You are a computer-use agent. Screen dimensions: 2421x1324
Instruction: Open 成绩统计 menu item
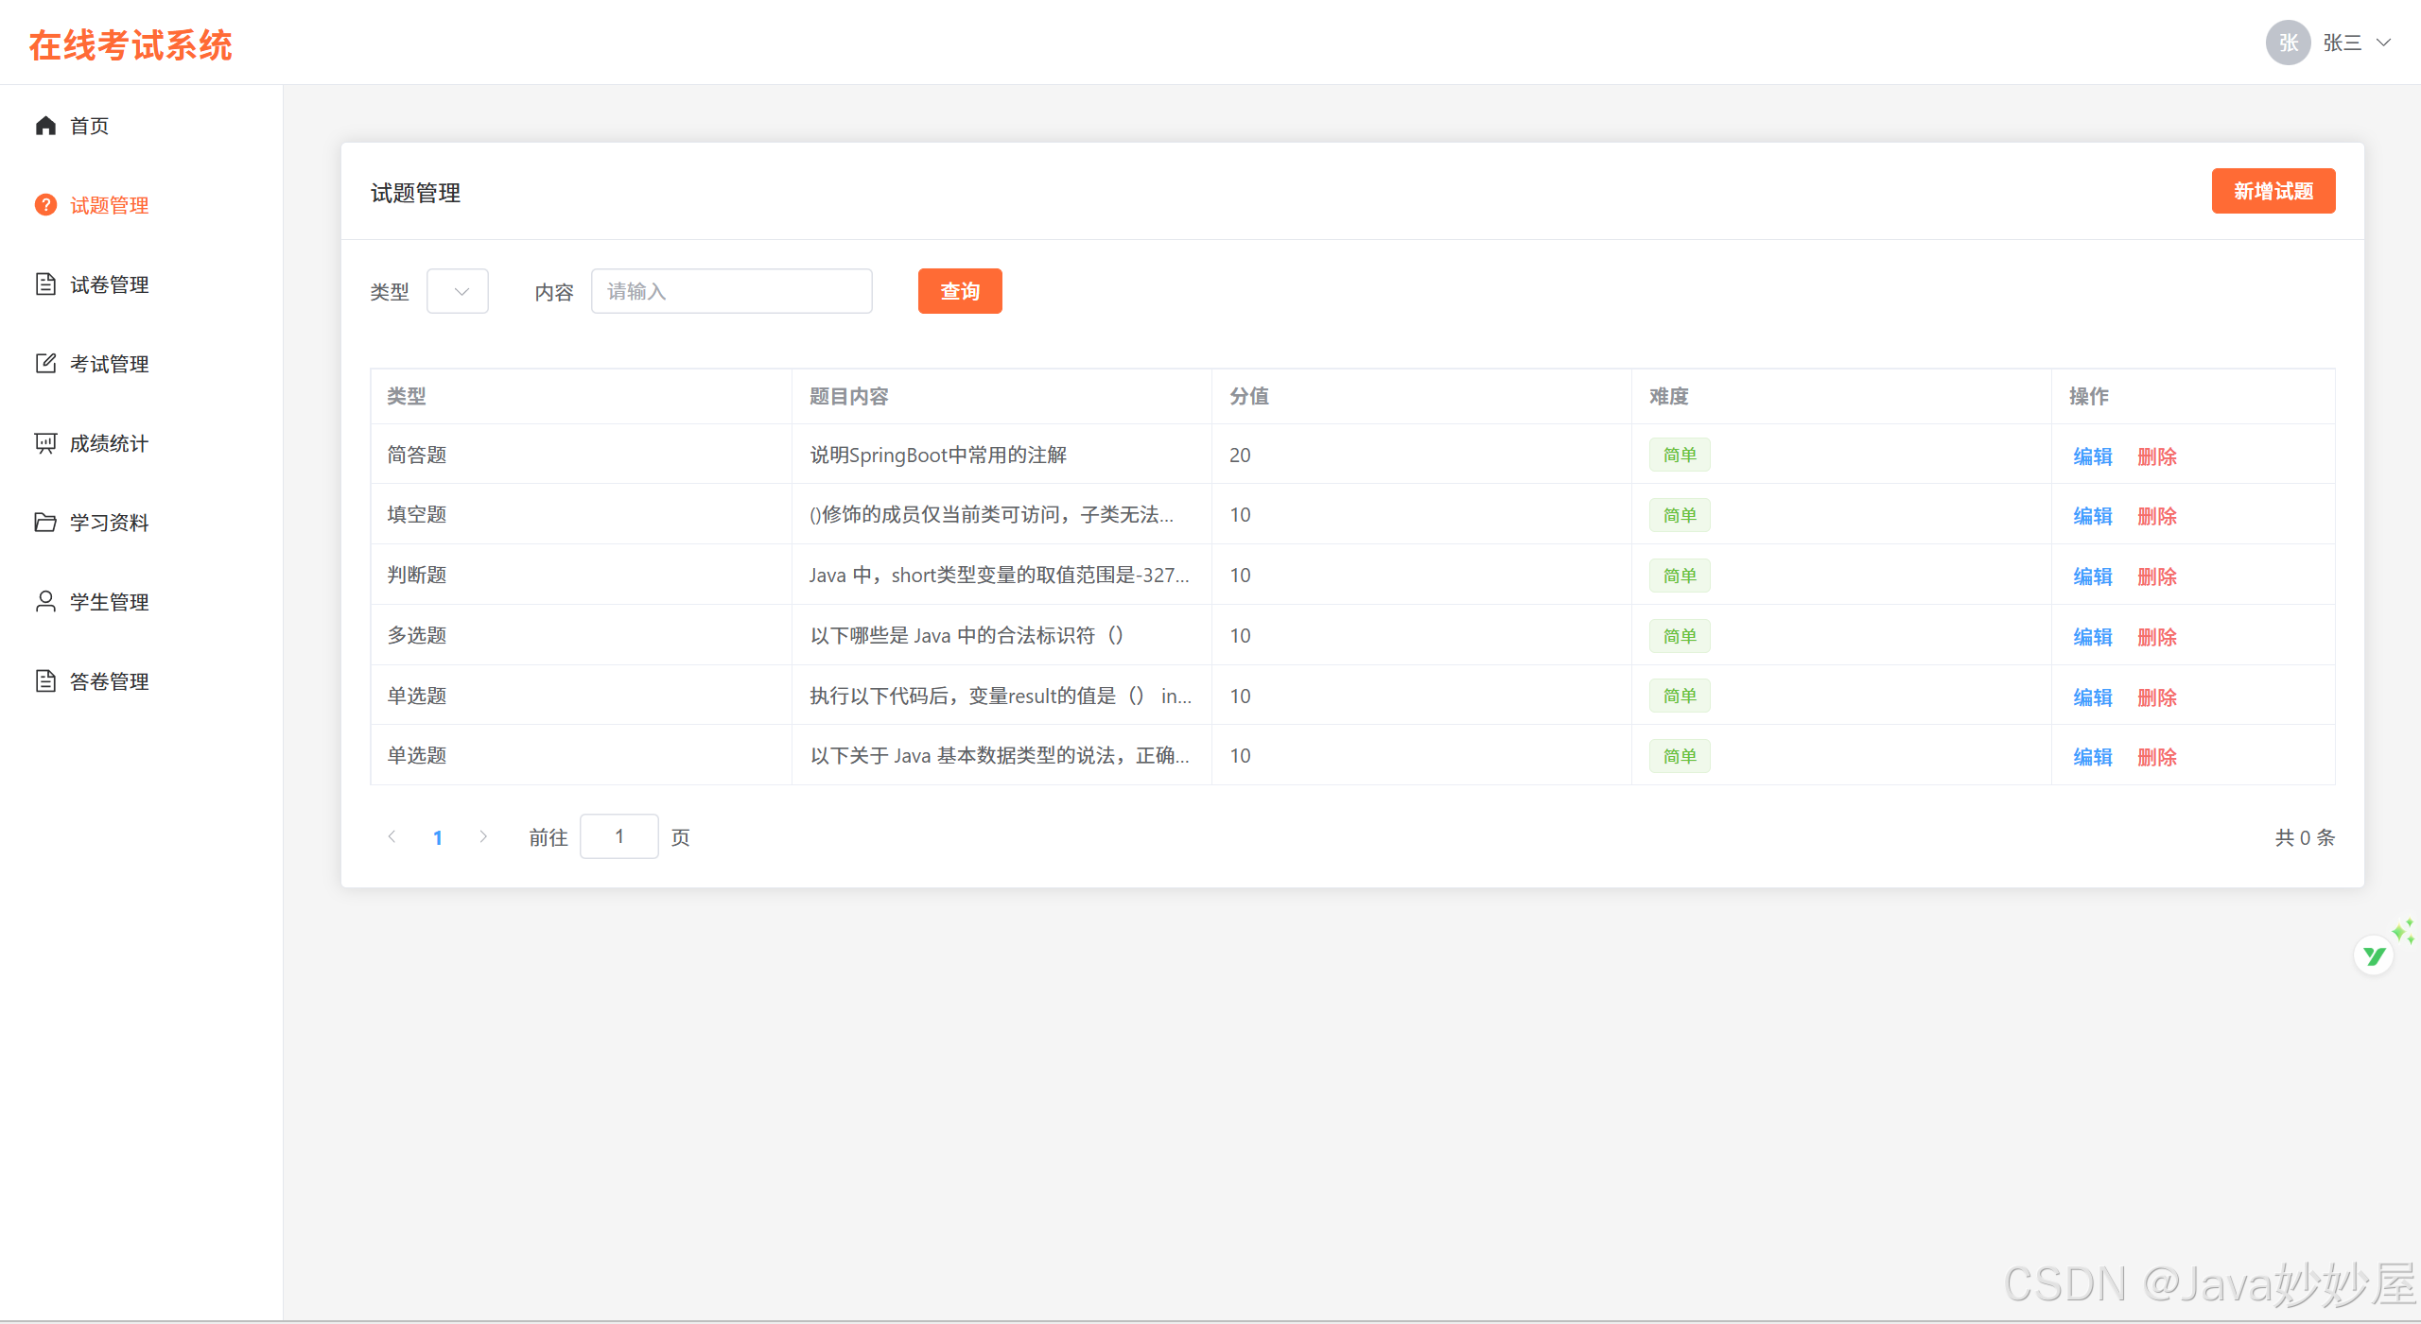click(x=109, y=443)
